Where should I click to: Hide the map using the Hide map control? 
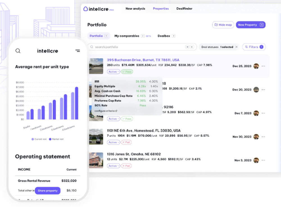click(223, 25)
